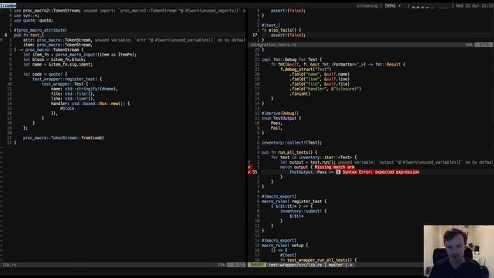Click '#[derive(Debug)]' attribute line
This screenshot has height=278, width=494.
click(x=280, y=114)
